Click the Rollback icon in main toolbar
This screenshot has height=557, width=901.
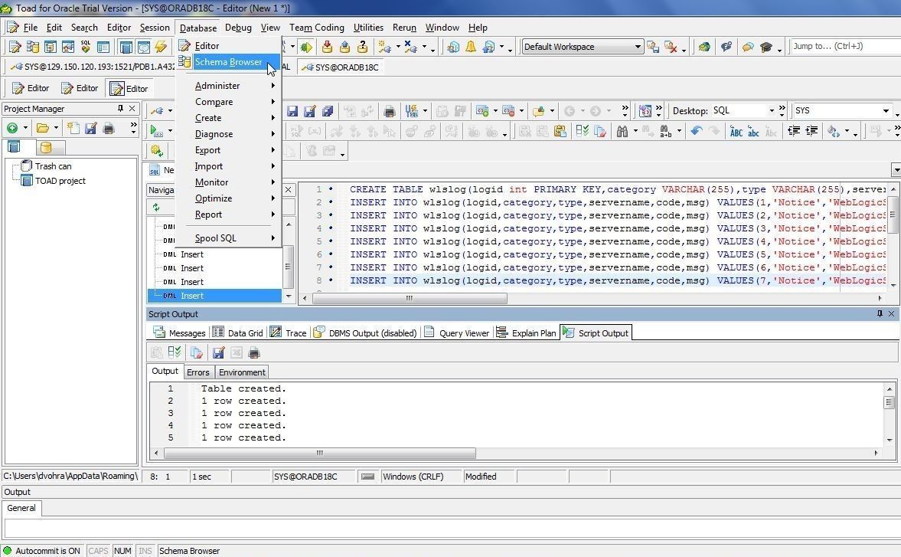pyautogui.click(x=344, y=47)
